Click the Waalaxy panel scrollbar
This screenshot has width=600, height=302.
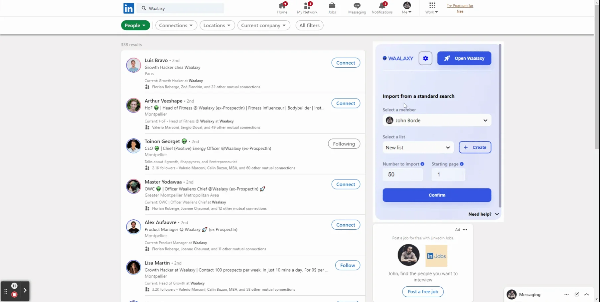[500, 126]
